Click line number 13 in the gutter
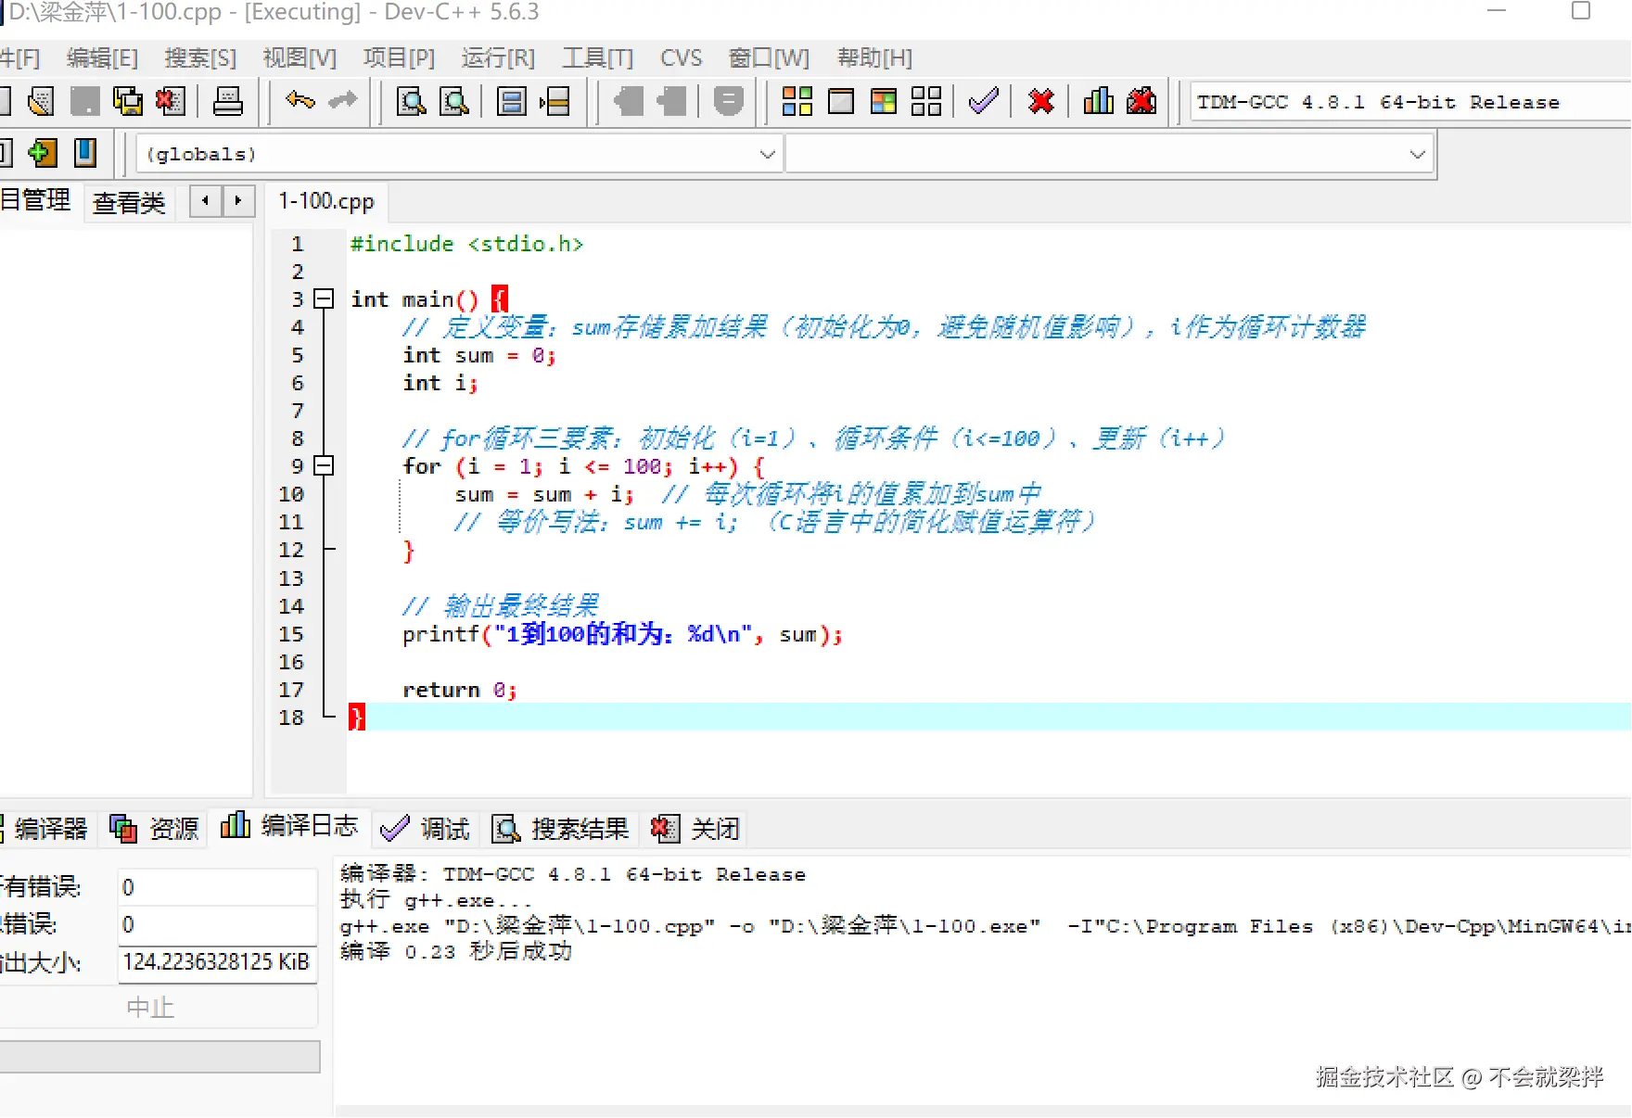Viewport: 1632px width, 1118px height. point(291,578)
